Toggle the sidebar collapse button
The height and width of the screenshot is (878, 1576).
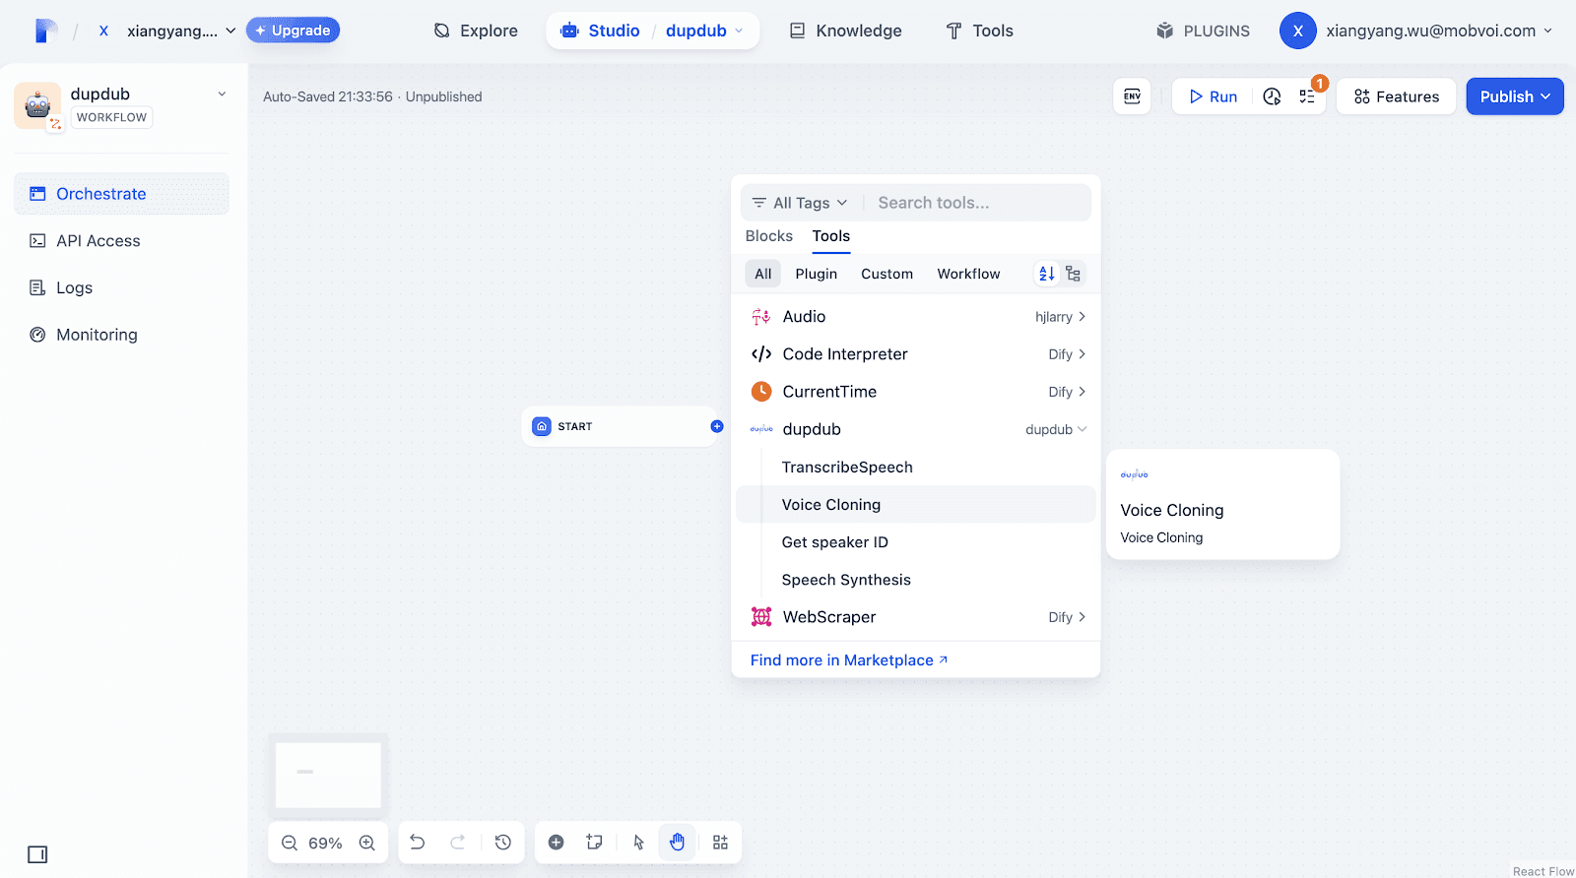[x=37, y=854]
